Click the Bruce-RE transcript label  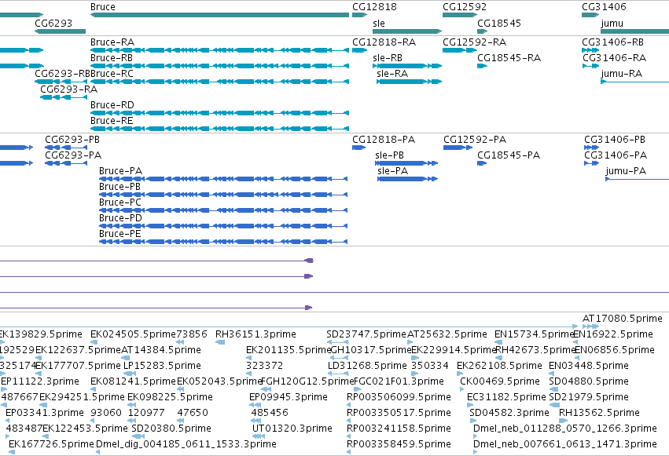[112, 121]
